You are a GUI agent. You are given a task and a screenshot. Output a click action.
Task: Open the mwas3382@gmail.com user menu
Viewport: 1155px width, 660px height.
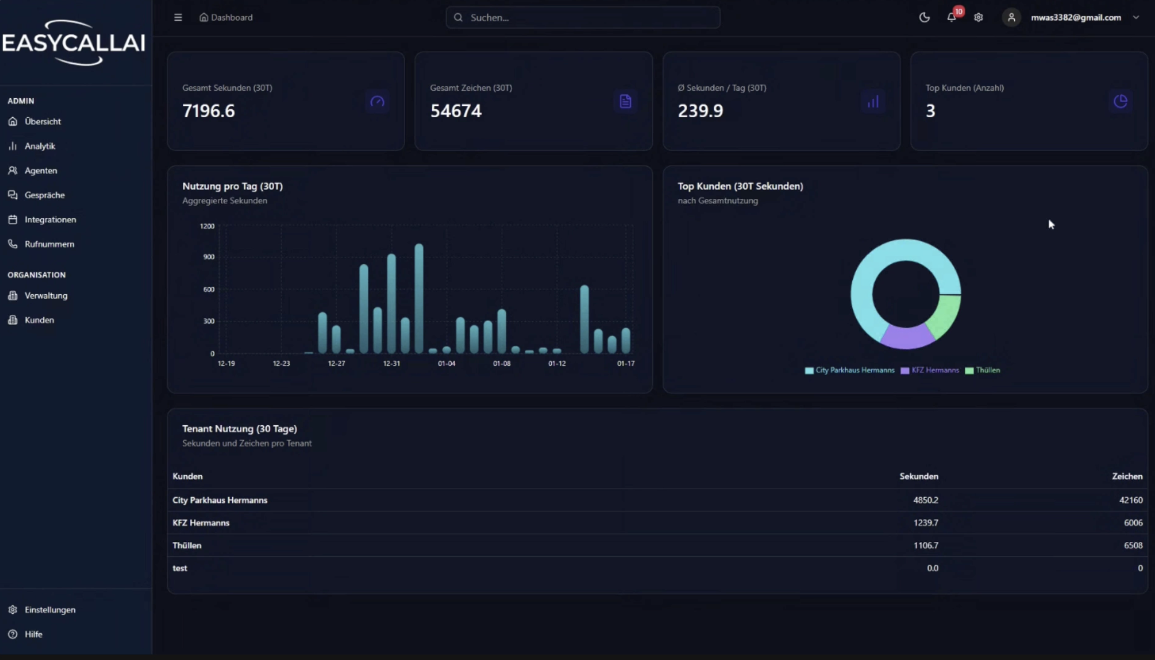click(x=1076, y=18)
